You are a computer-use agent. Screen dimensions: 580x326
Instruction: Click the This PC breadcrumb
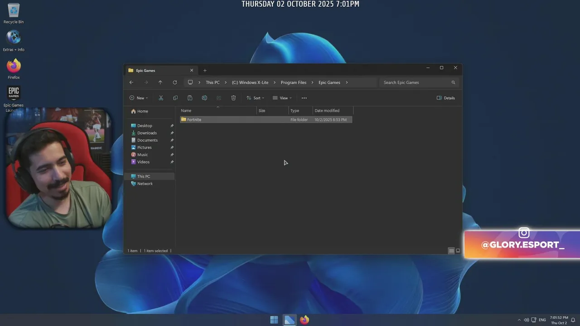tap(213, 82)
